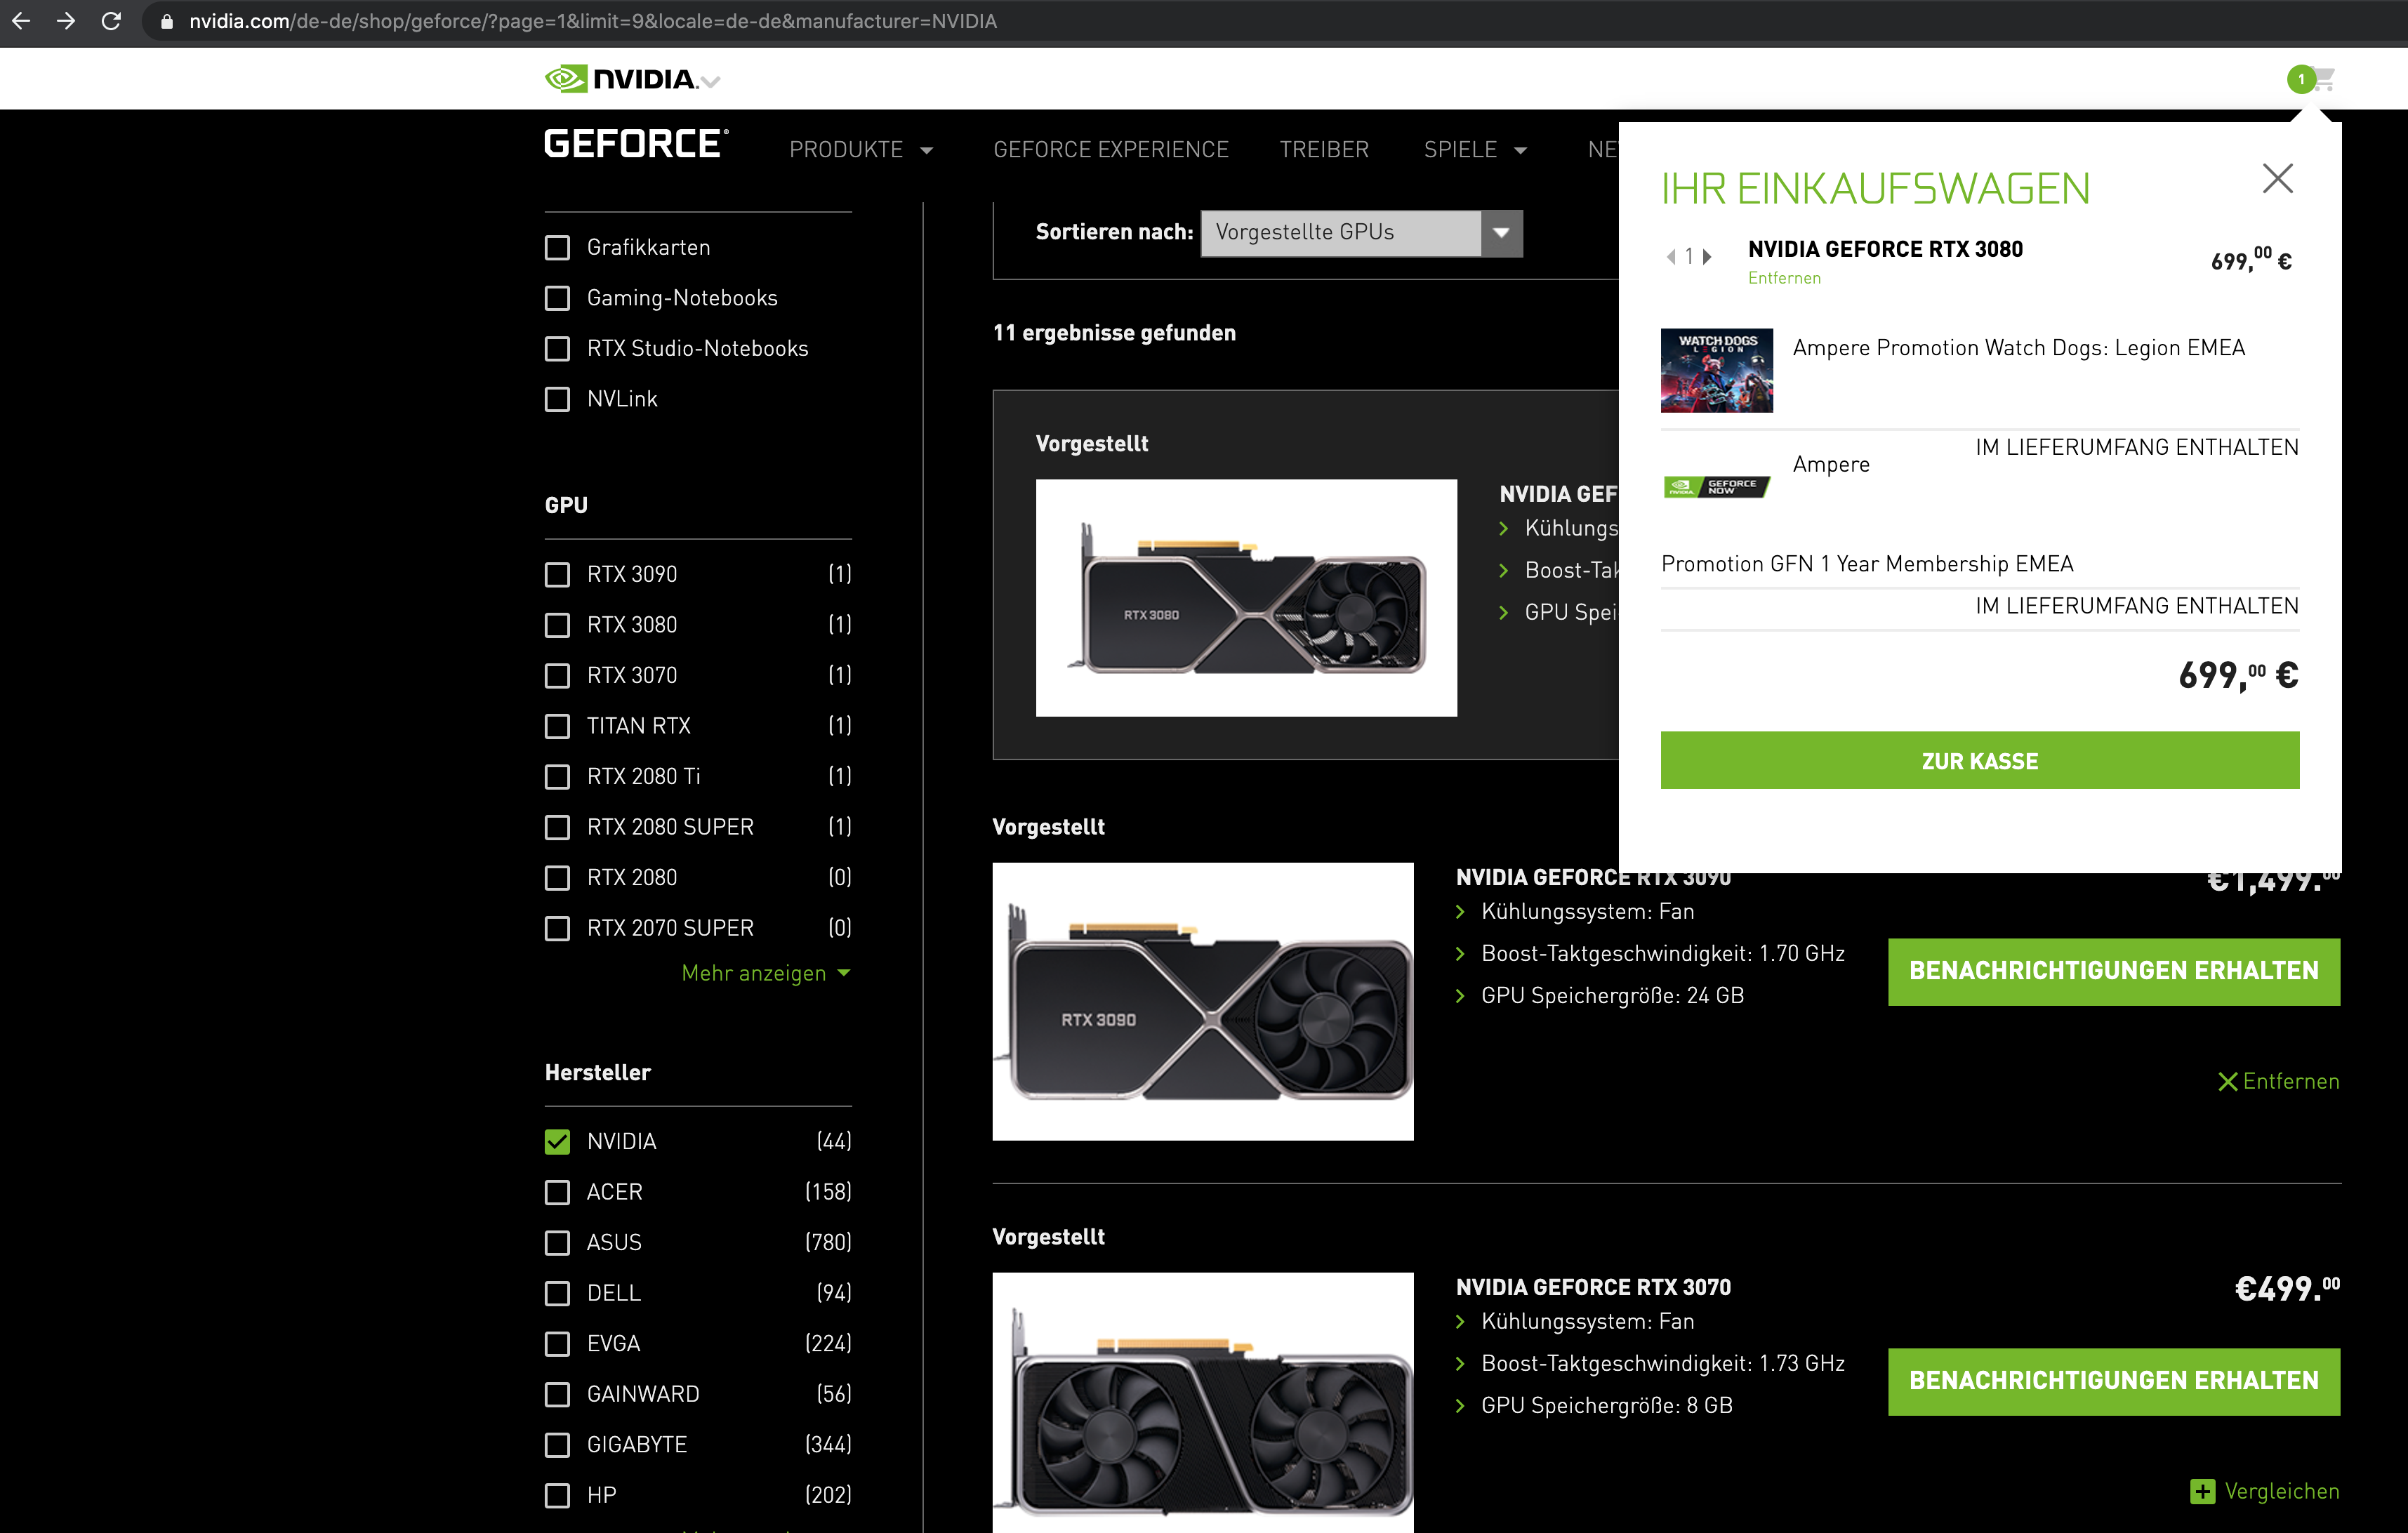
Task: Increase cart quantity with right arrow
Action: (1708, 257)
